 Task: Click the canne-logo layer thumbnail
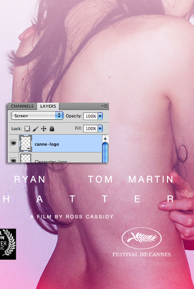(26, 143)
